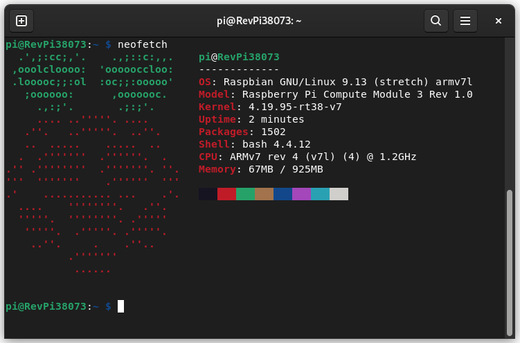Click the dark blue color block

283,194
